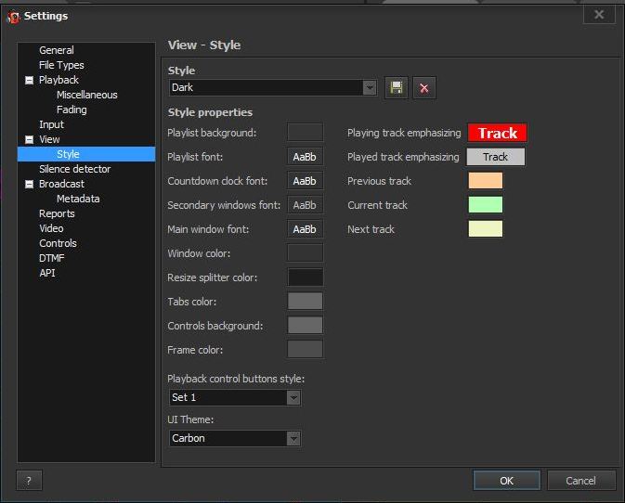
Task: Select File Types in settings tree
Action: (61, 65)
